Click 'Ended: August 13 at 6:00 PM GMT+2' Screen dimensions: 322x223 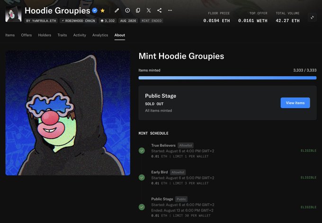[x=182, y=211]
